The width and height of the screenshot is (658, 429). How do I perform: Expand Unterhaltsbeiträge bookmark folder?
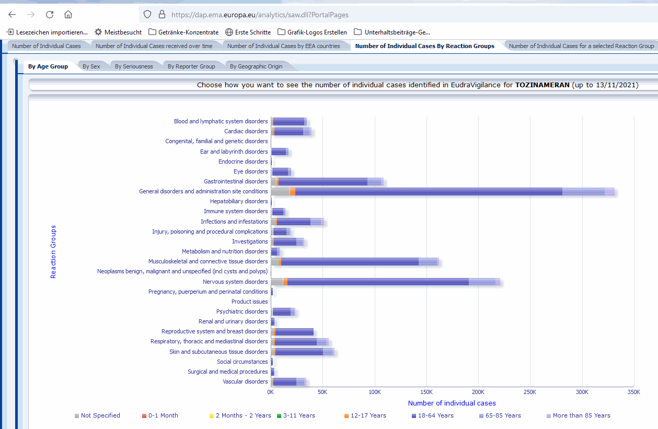[x=392, y=32]
